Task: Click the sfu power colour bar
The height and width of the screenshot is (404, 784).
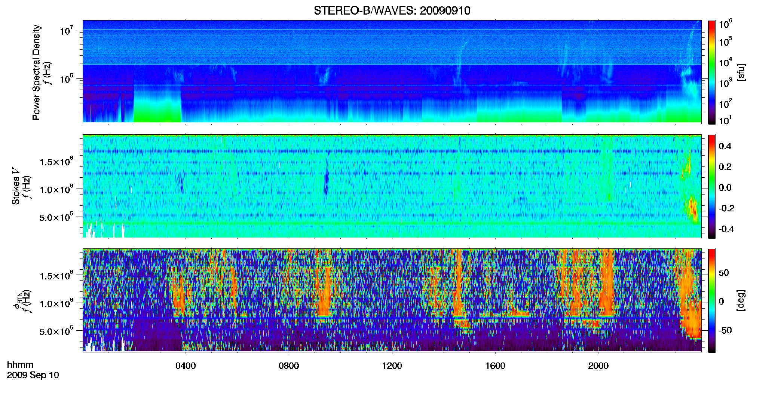Action: coord(712,72)
